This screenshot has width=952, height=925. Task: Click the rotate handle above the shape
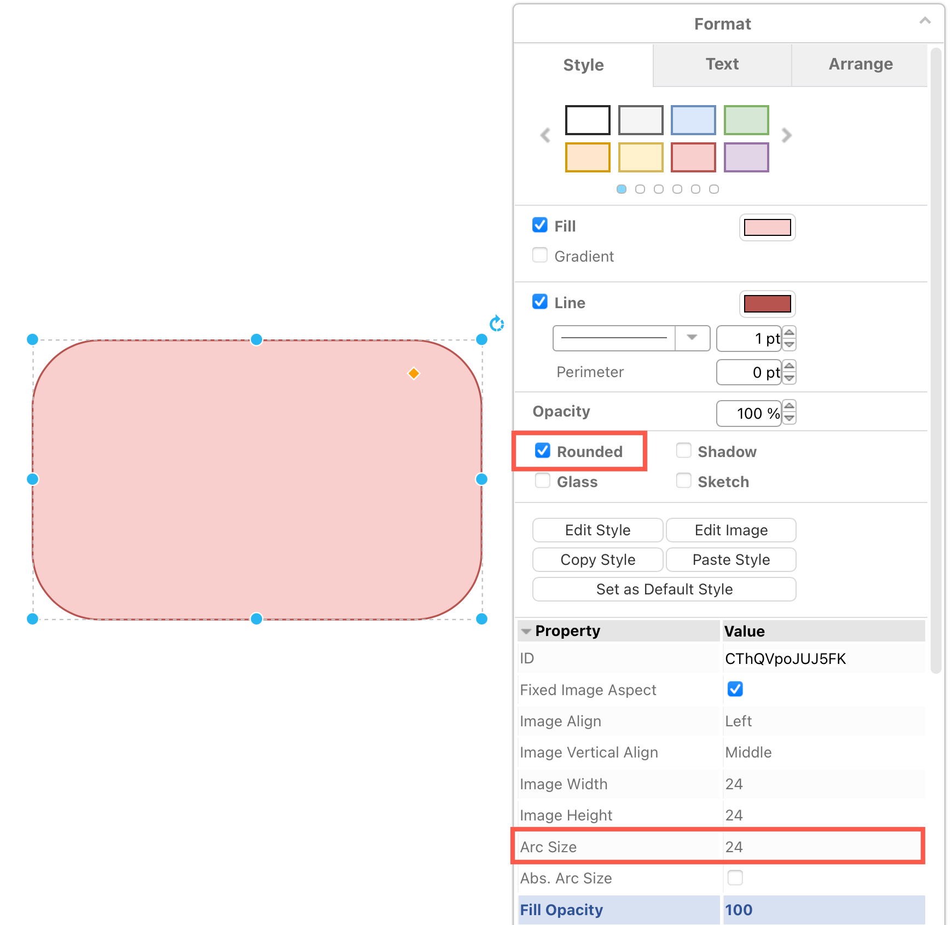[497, 324]
